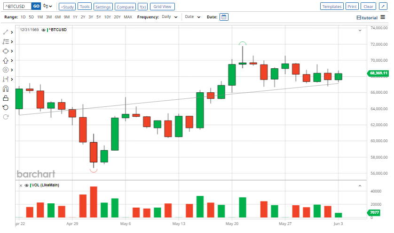The width and height of the screenshot is (394, 233).
Task: Click the f(x) expressions button
Action: [143, 7]
